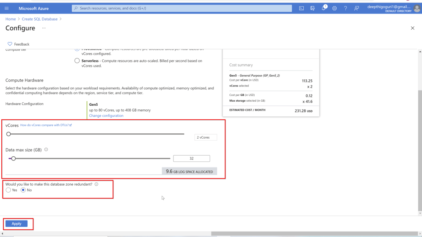Image resolution: width=422 pixels, height=237 pixels.
Task: Choose Yes for zone redundant database
Action: [9, 190]
